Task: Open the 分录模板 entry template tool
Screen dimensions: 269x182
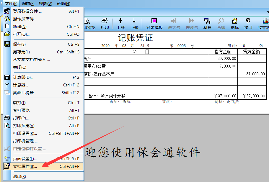Action: click(x=154, y=24)
